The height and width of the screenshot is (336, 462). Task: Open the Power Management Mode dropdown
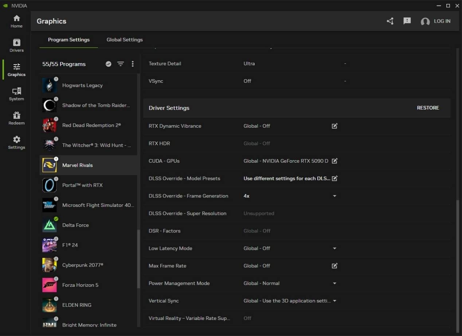[x=334, y=283]
